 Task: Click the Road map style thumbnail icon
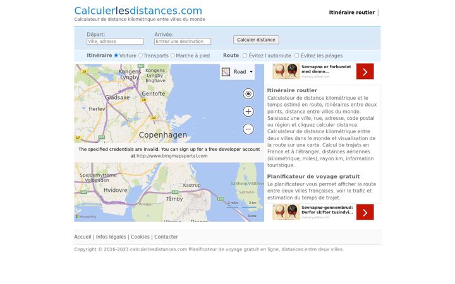click(226, 71)
